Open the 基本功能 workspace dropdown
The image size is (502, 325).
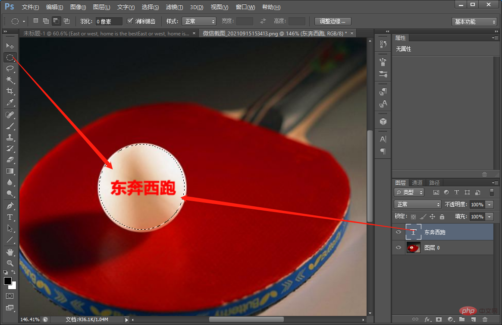point(474,22)
